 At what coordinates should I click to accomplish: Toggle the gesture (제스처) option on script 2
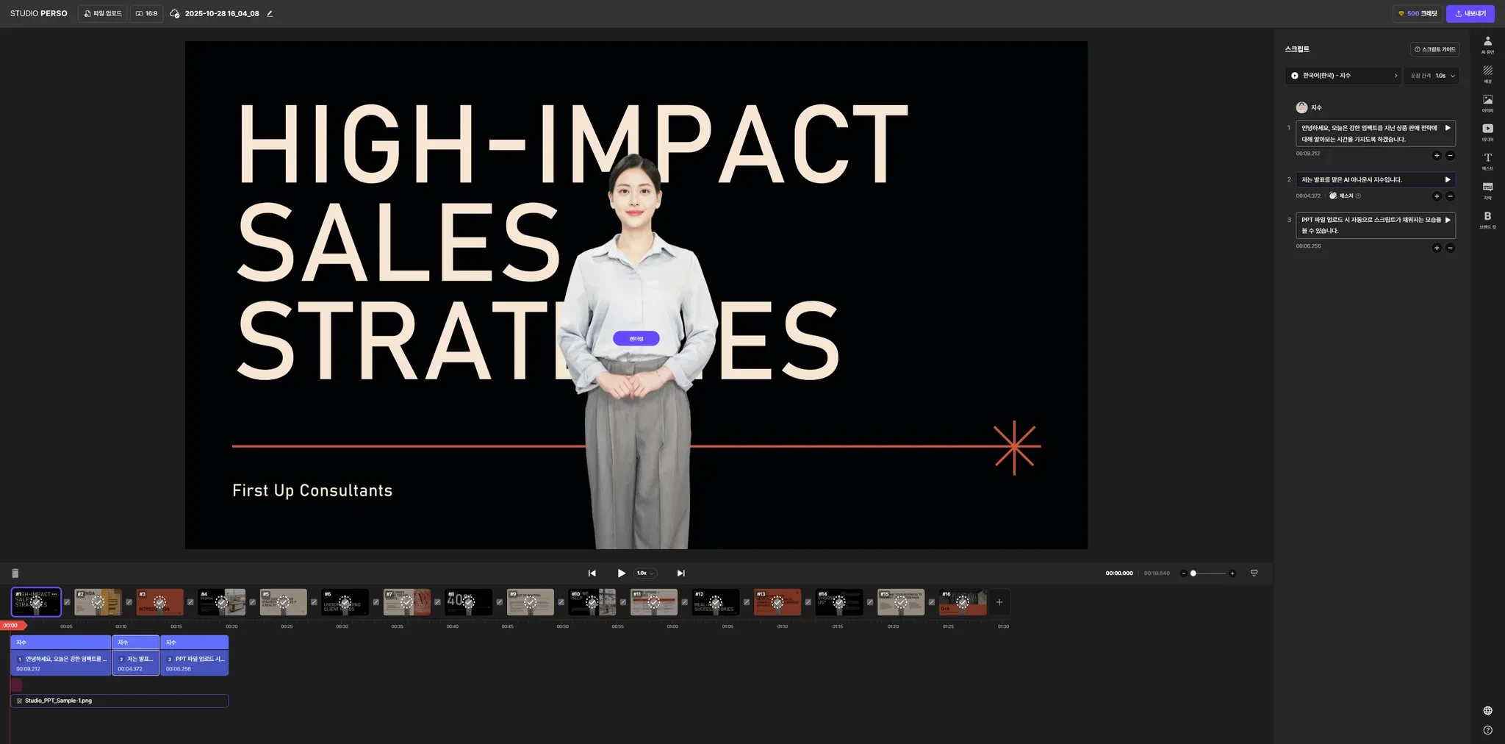point(1345,196)
